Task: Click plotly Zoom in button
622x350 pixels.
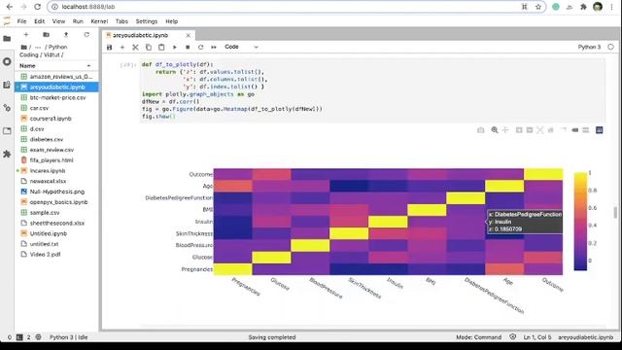Action: [519, 130]
